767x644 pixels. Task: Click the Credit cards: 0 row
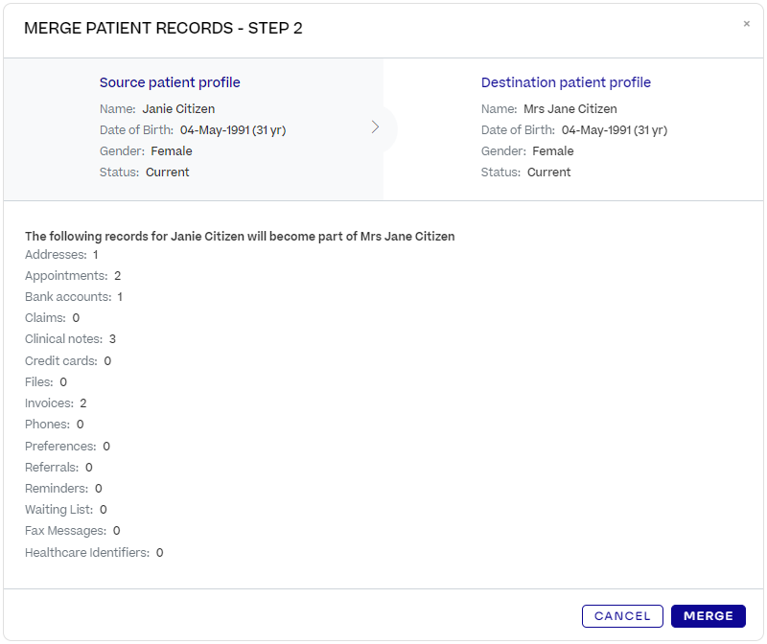click(68, 361)
